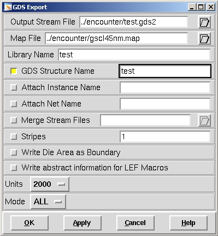Click the Map File path field
This screenshot has height=236, width=218.
[116, 38]
